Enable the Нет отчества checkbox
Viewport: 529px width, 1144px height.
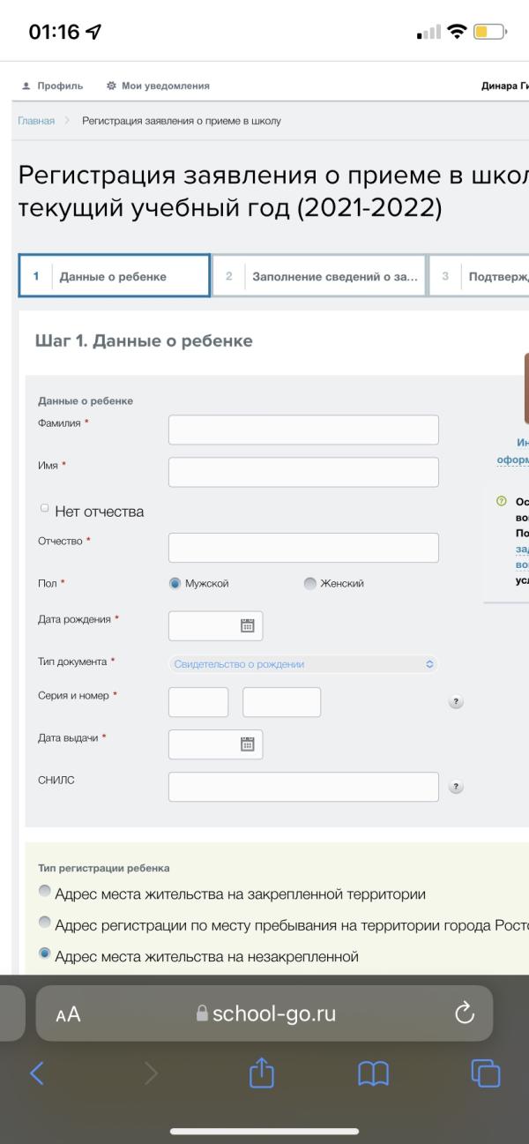click(44, 509)
